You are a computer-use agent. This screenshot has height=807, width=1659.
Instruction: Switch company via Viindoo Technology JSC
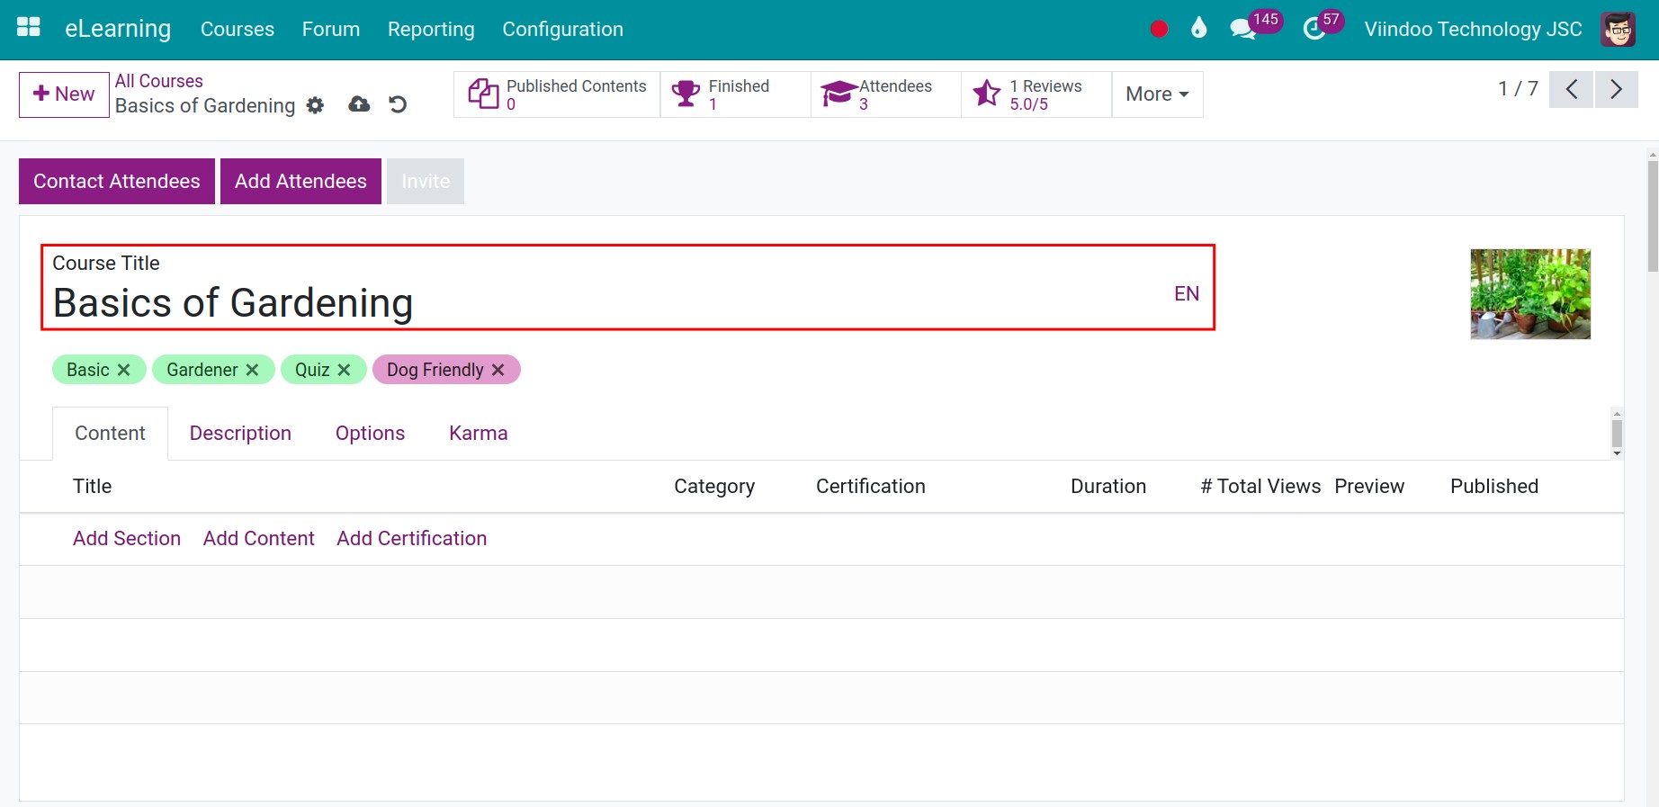click(1473, 30)
